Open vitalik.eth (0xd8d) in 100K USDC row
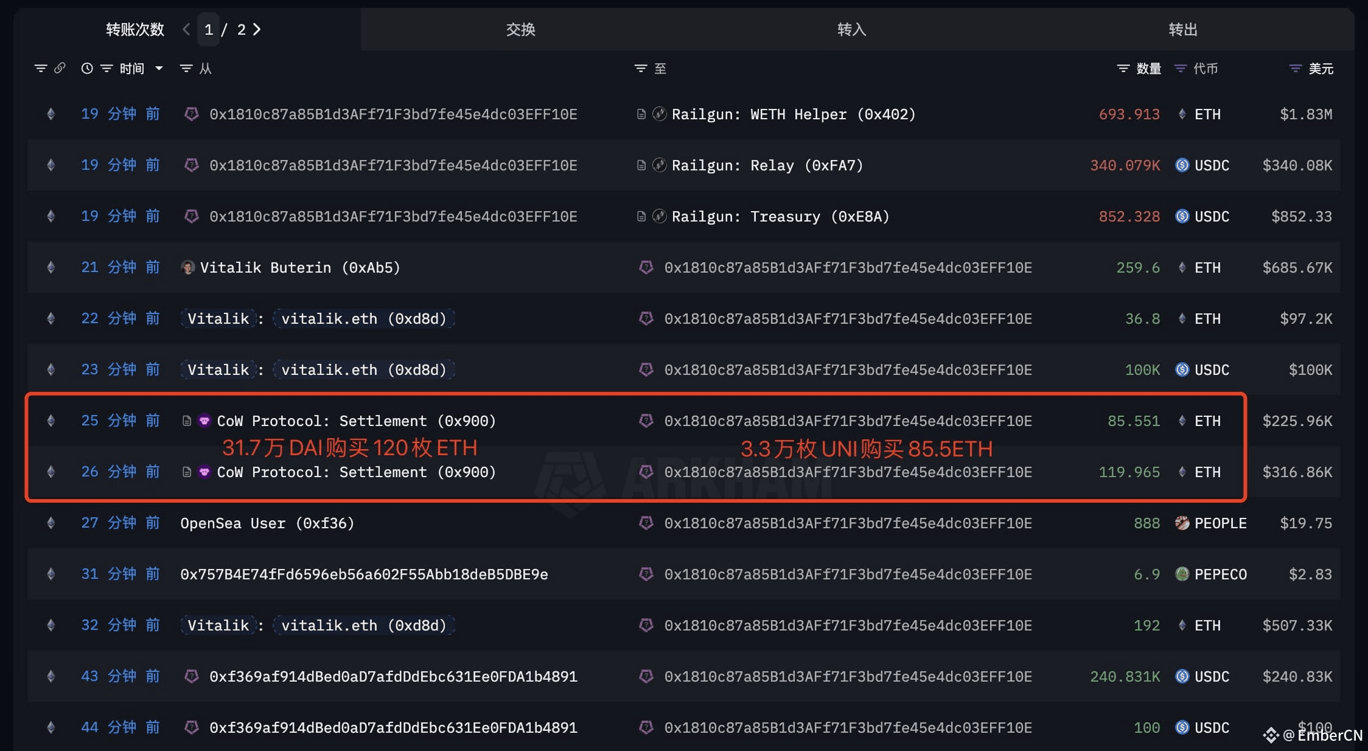Screen dimensions: 1368x751 point(364,370)
